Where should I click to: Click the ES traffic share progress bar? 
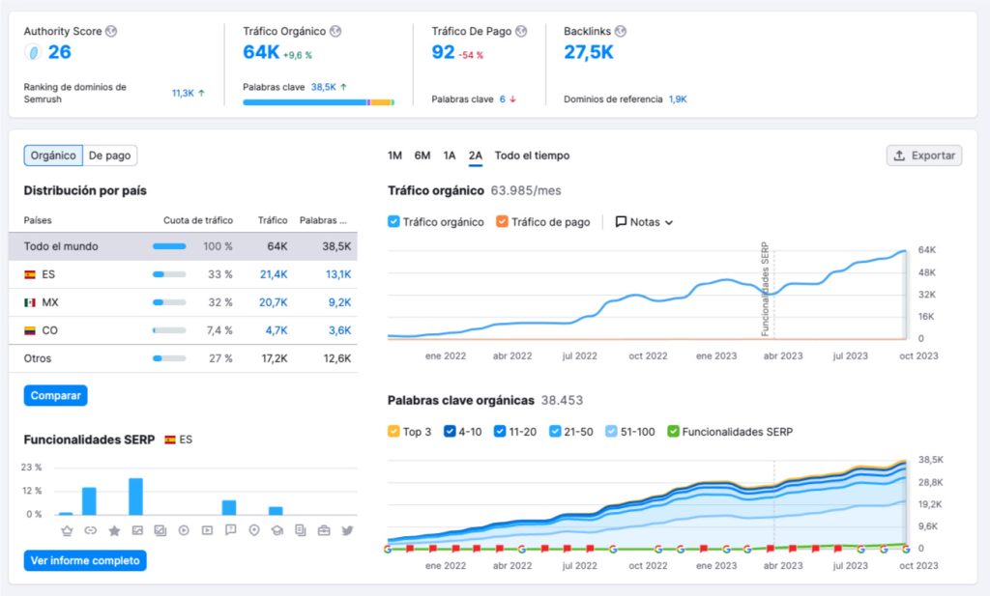169,275
